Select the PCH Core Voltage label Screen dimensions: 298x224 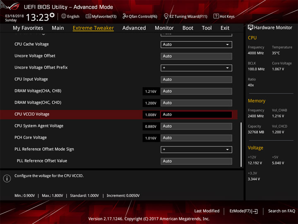coord(31,138)
